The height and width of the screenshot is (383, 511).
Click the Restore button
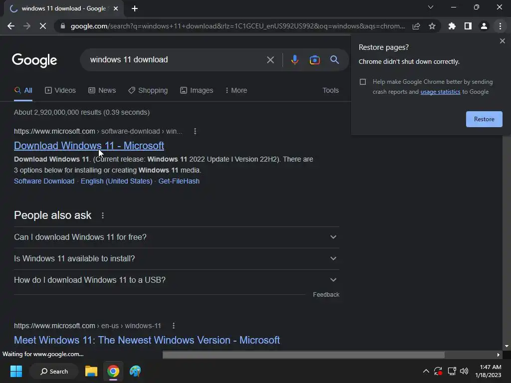(x=484, y=119)
